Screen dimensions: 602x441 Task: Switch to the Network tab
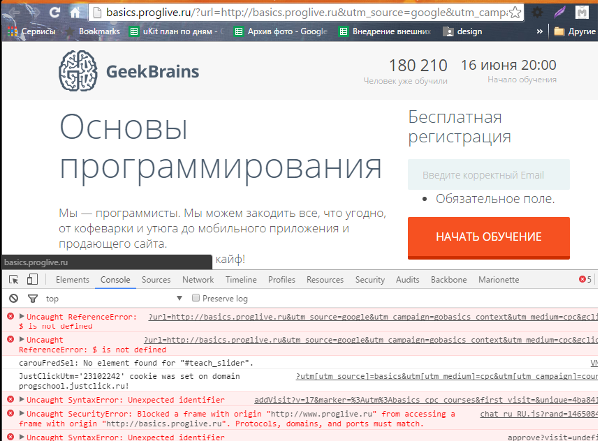pos(198,280)
